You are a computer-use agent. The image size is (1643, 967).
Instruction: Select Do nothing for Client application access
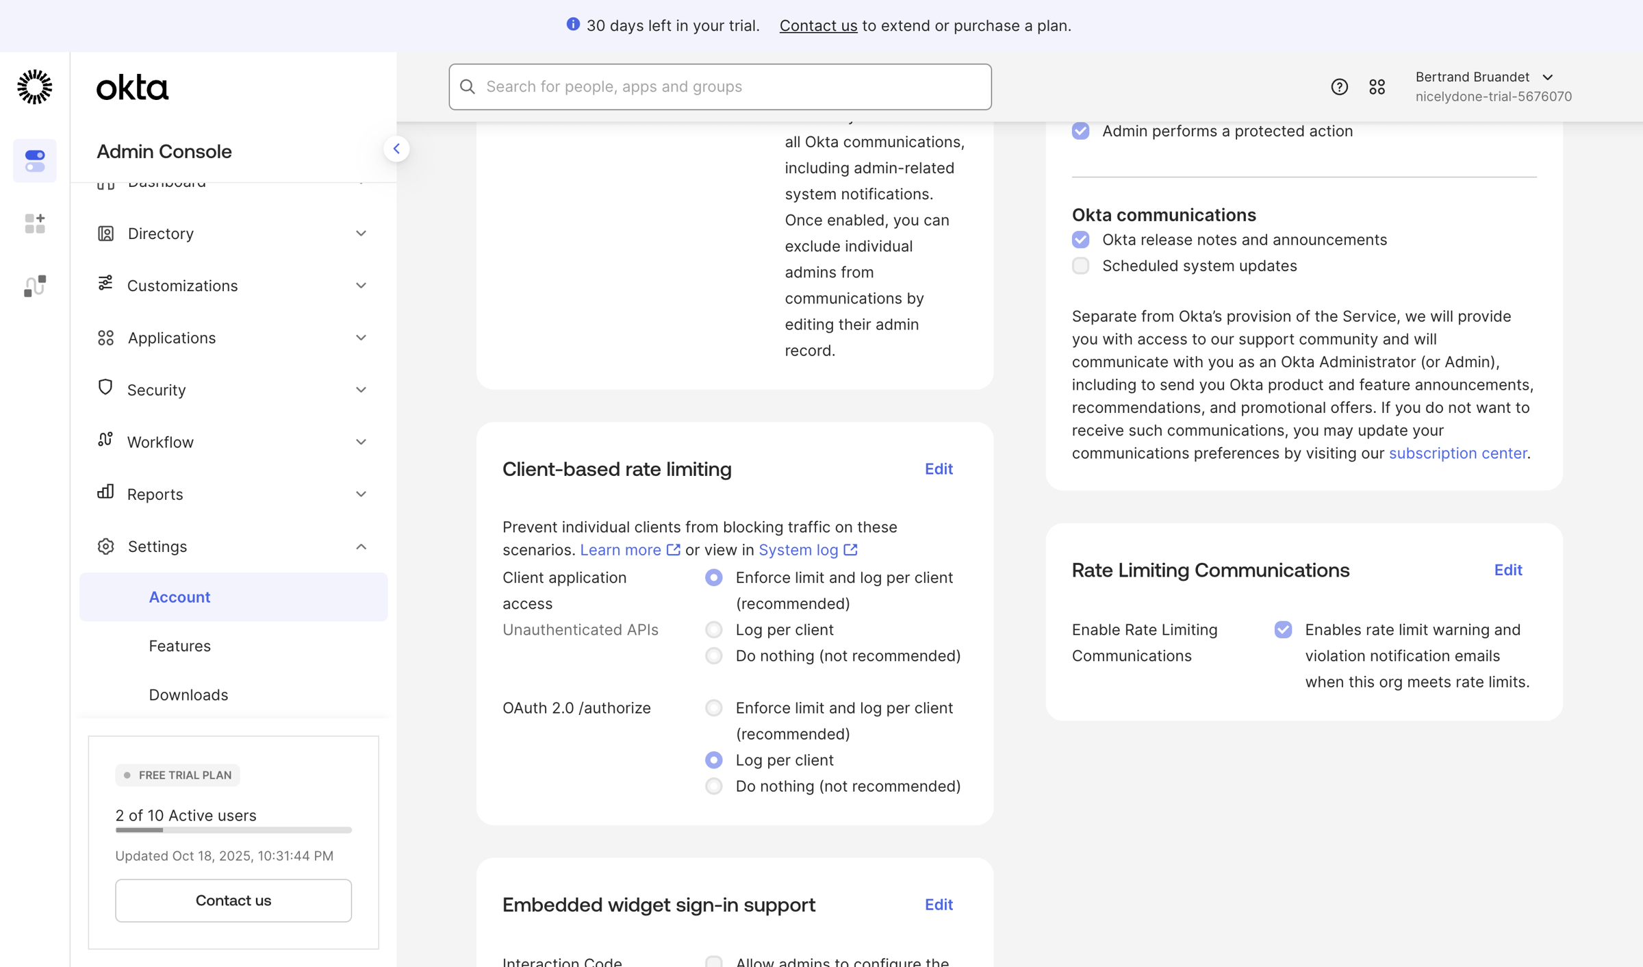point(713,655)
